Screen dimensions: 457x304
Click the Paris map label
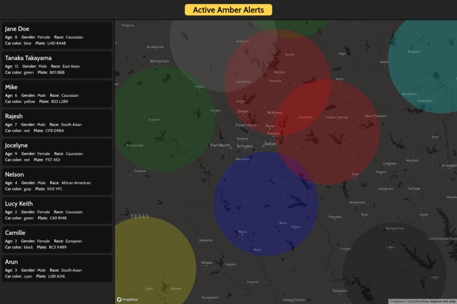pyautogui.click(x=340, y=79)
